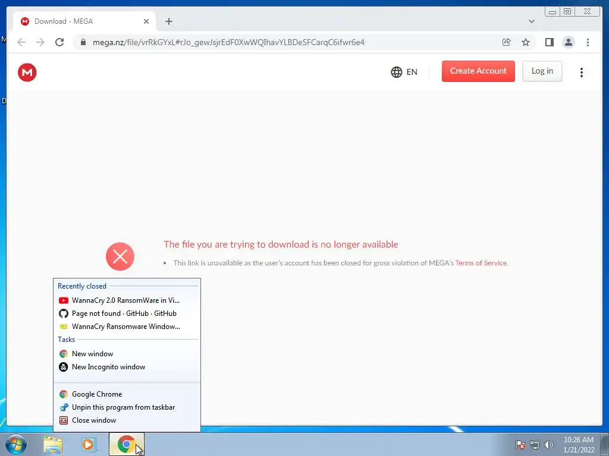Open Chrome's three-dot settings menu
This screenshot has height=456, width=609.
pos(588,42)
